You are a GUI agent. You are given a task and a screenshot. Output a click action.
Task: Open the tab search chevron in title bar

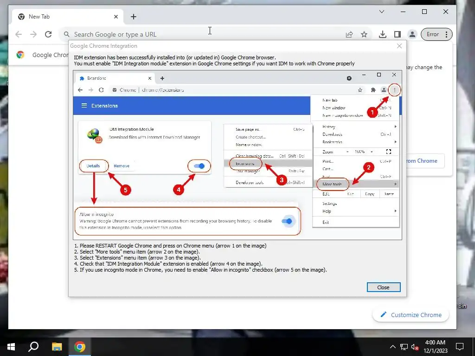click(x=382, y=12)
